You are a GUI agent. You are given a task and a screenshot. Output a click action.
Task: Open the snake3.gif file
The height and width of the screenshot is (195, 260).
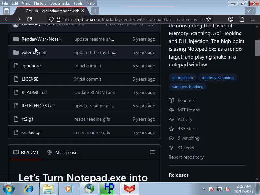click(32, 132)
